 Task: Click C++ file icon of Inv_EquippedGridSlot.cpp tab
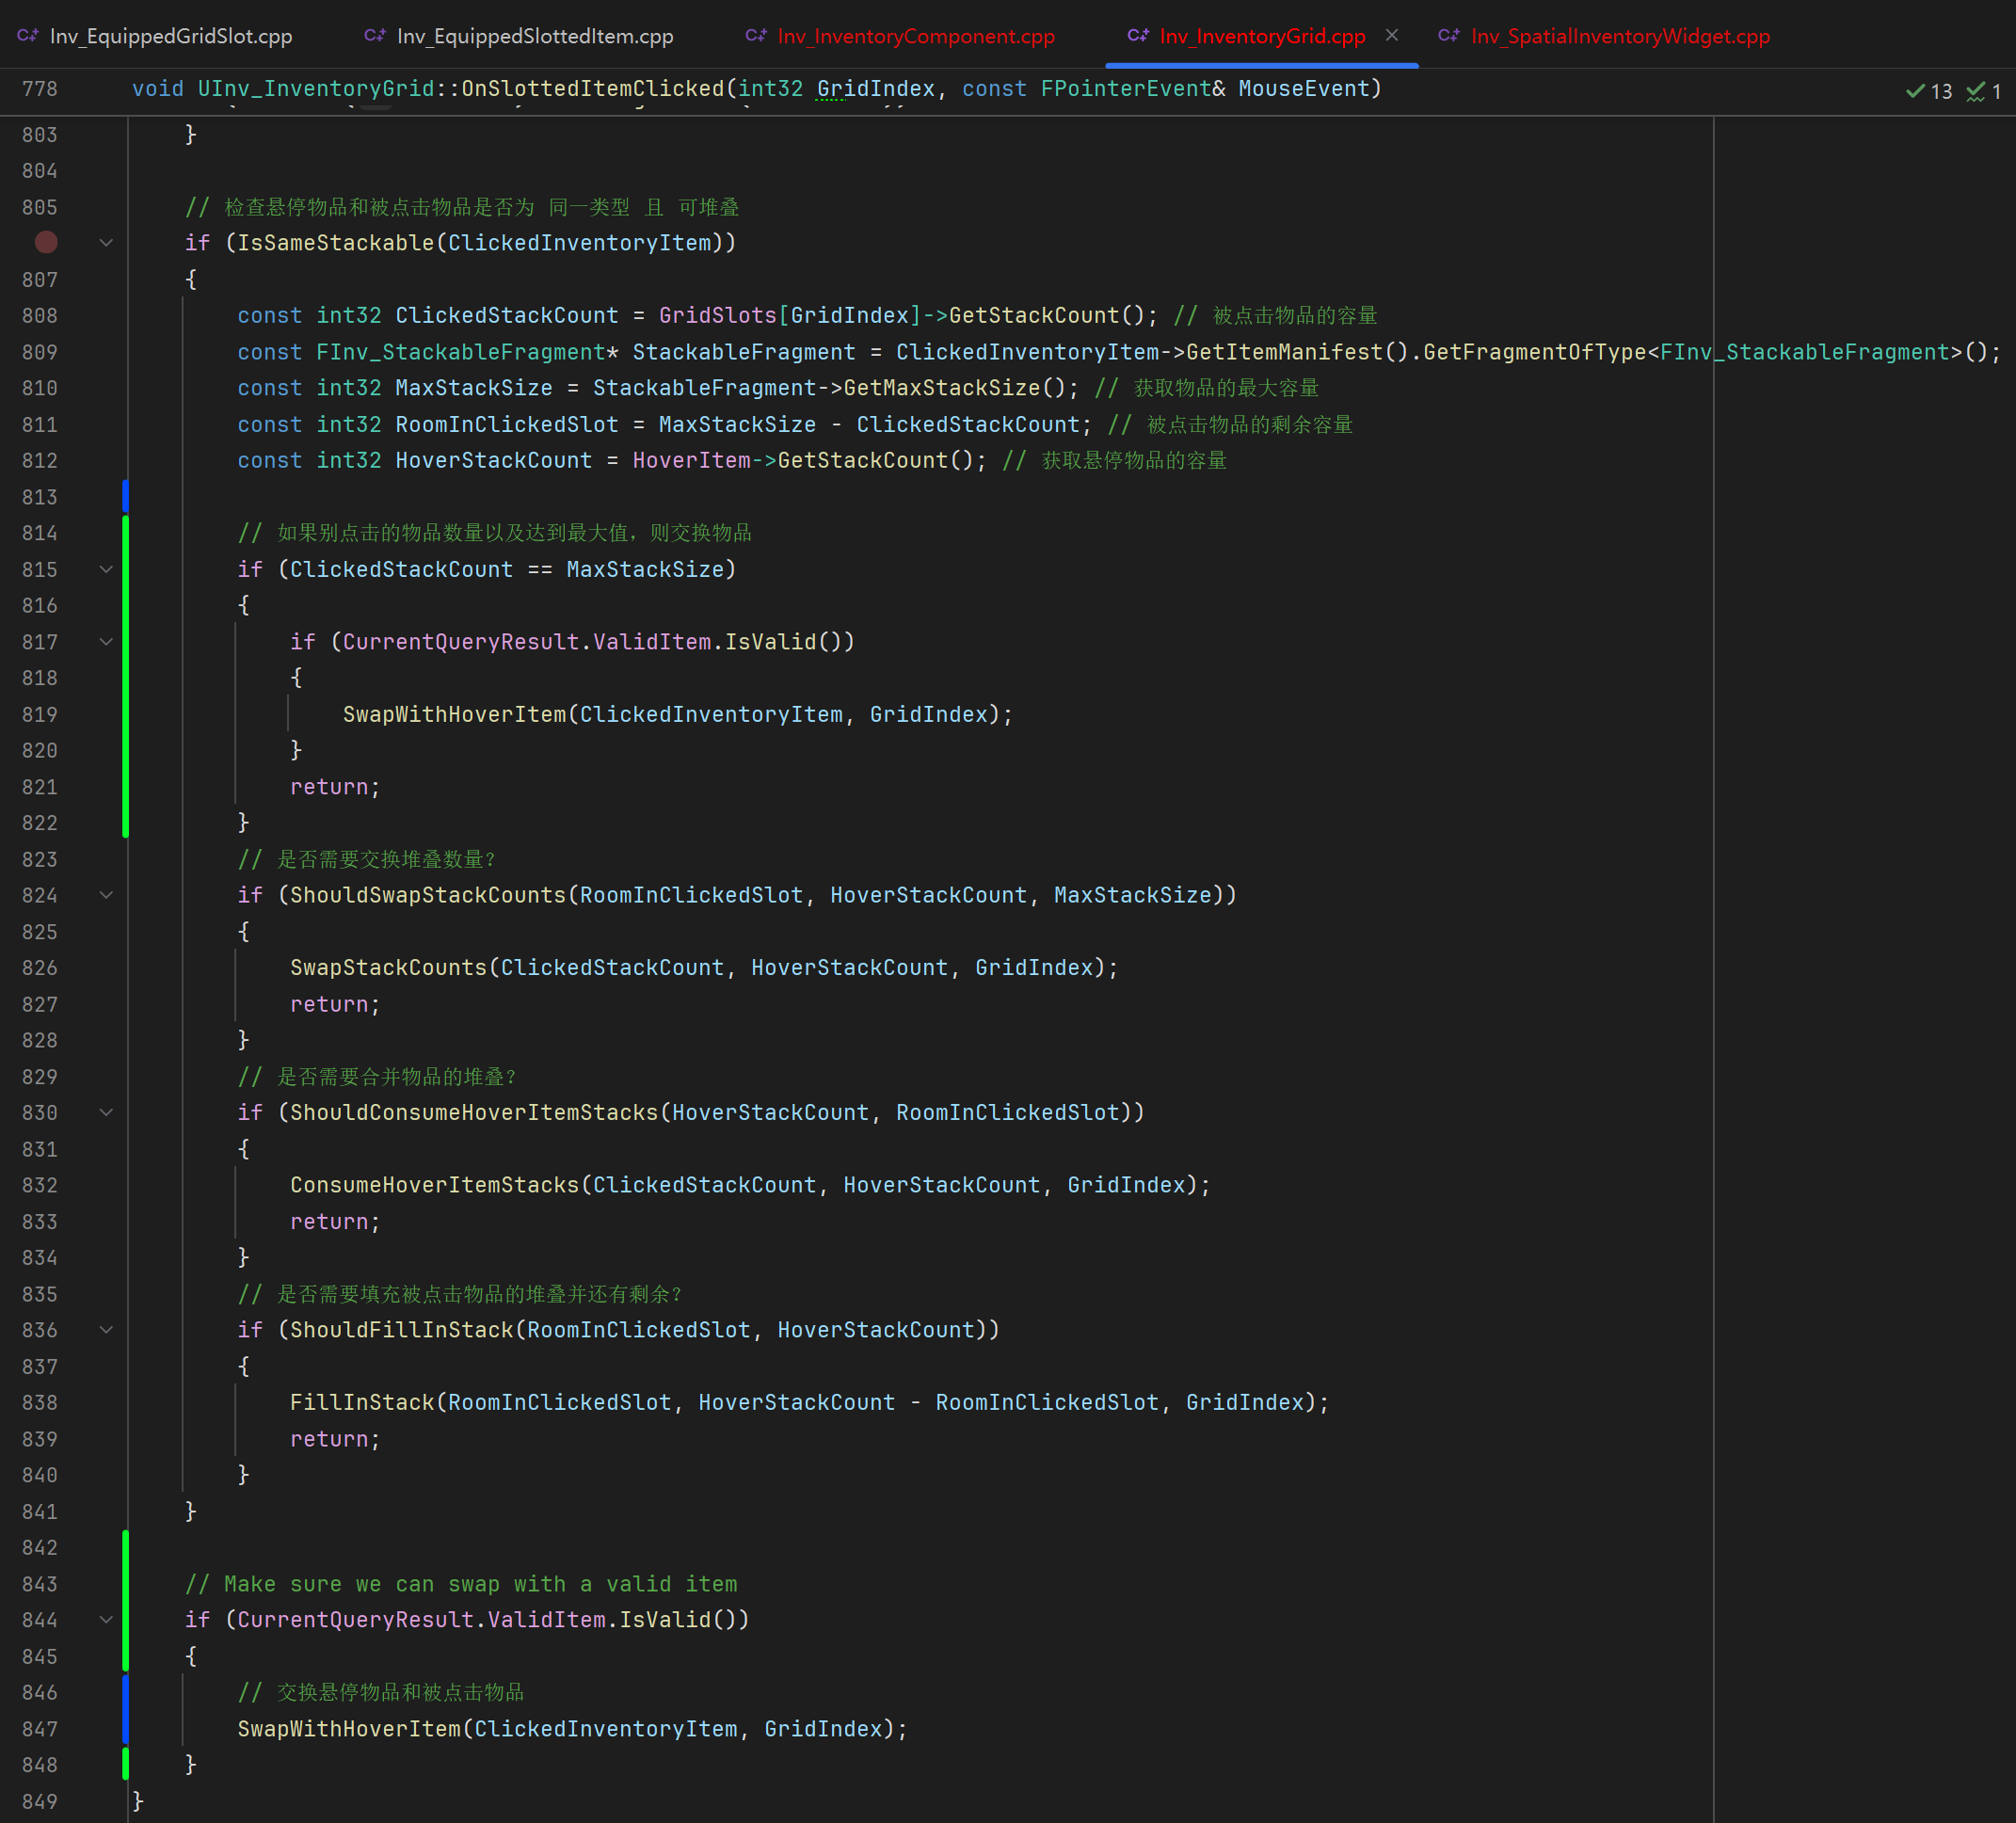click(28, 36)
